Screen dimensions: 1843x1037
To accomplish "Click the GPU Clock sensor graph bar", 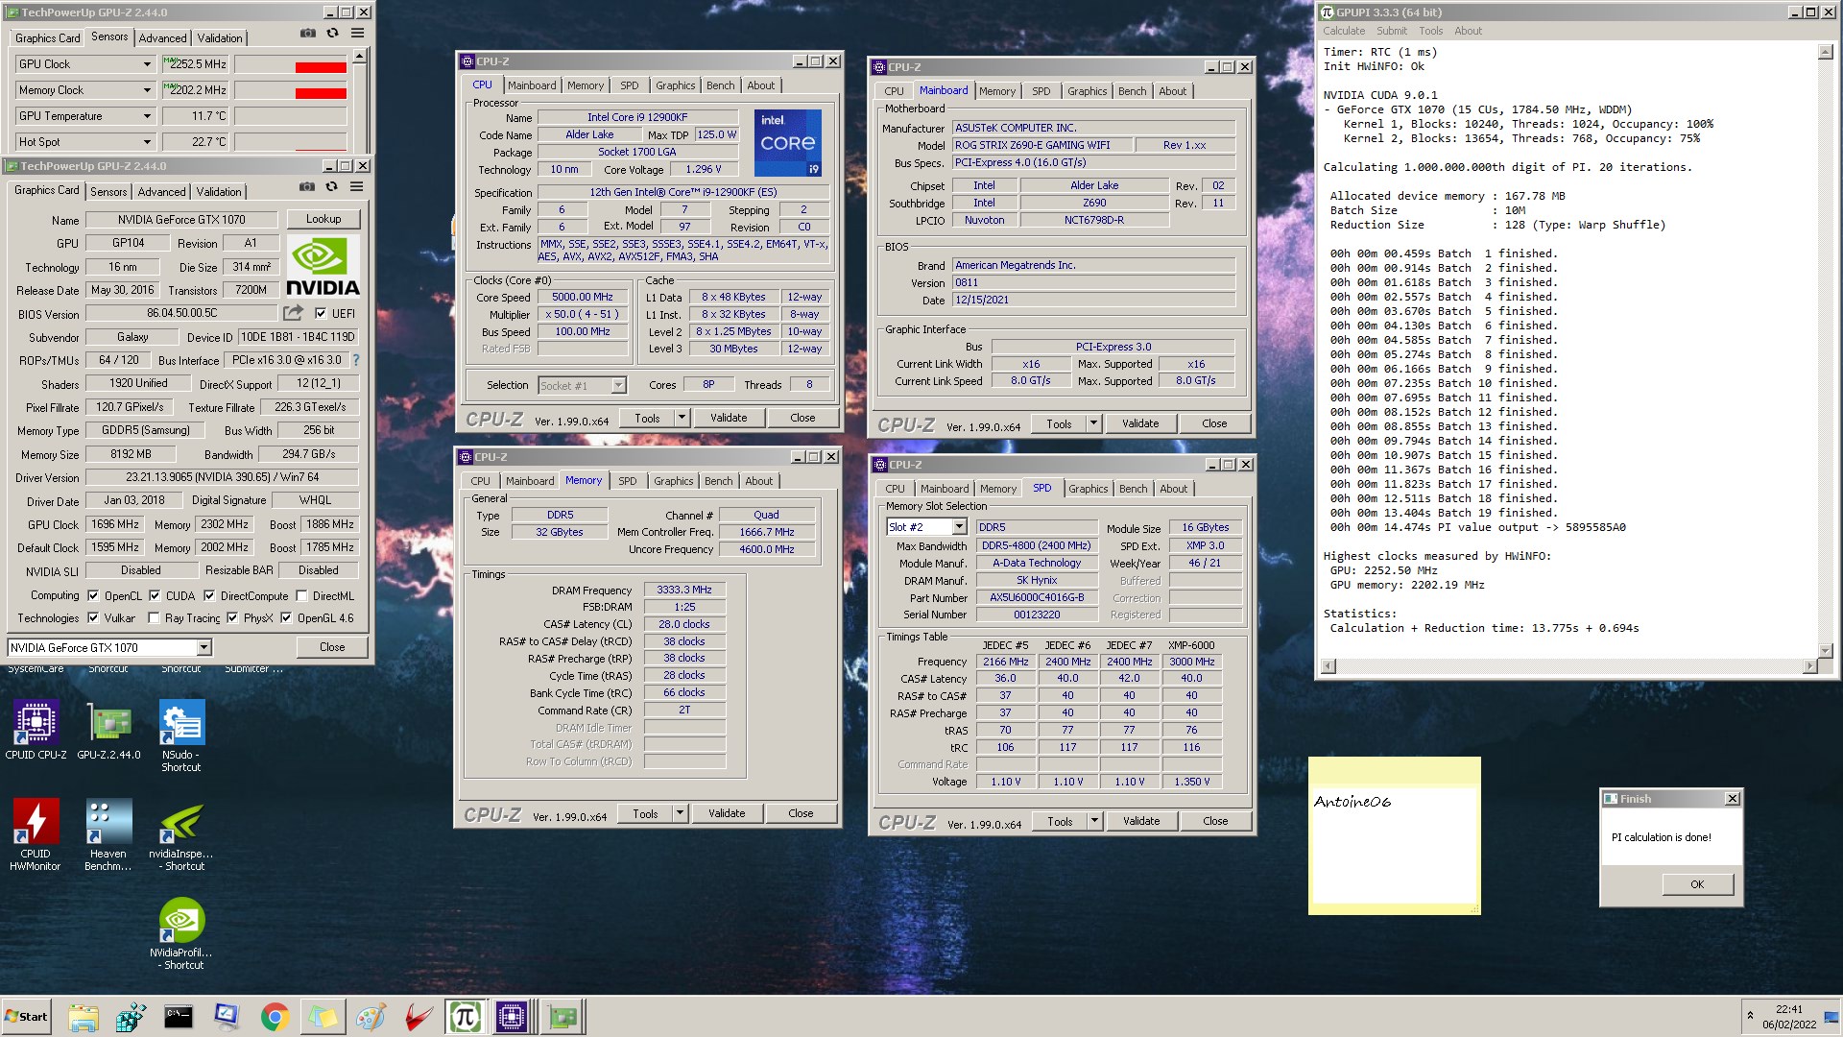I will [291, 64].
